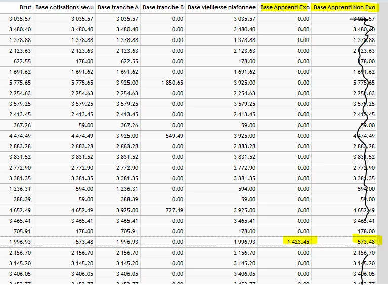Click Brut value 3 480.40
388x285 pixels.
point(20,30)
